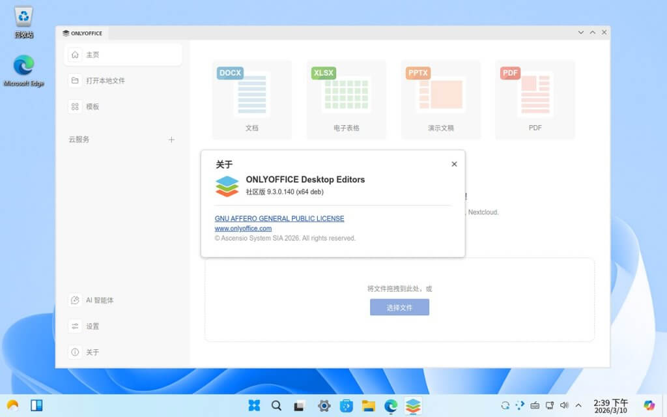Open AI 智能体 in the sidebar
667x417 pixels.
123,300
